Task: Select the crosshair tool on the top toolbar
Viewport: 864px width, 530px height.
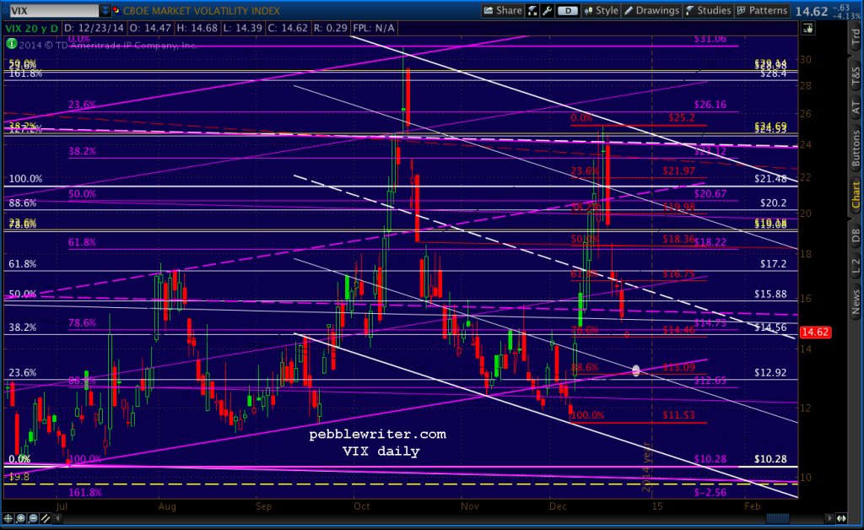Action: point(532,11)
